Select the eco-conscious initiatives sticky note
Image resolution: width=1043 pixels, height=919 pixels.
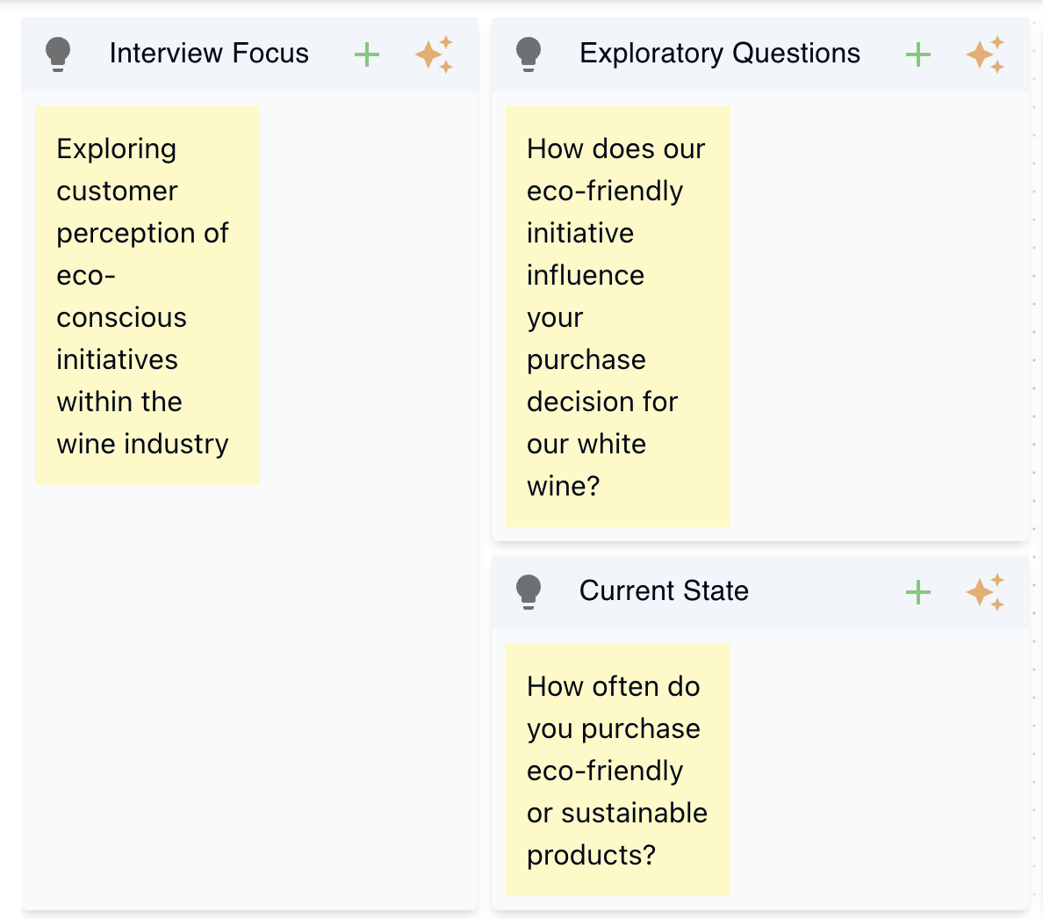click(147, 294)
